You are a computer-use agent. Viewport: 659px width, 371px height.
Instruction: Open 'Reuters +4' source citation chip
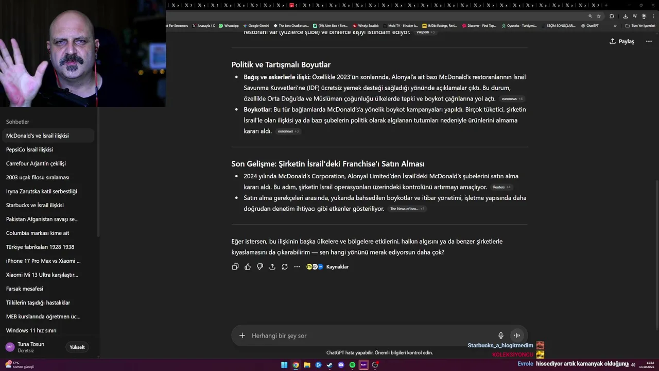pyautogui.click(x=501, y=187)
